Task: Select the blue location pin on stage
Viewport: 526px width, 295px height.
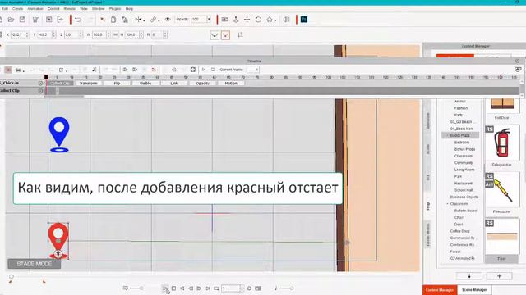Action: click(59, 134)
